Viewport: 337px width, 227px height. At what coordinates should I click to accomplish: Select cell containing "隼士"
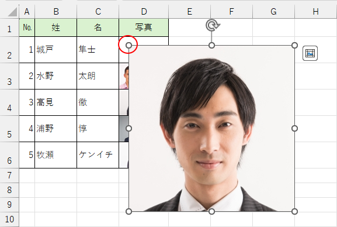[x=98, y=50]
